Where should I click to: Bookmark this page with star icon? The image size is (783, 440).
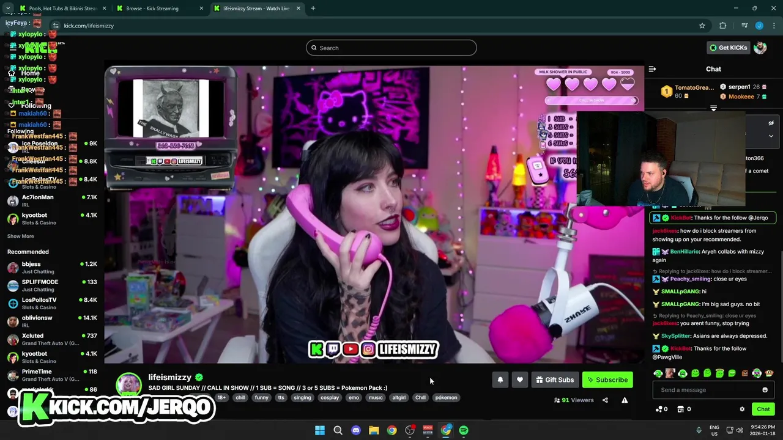point(702,26)
